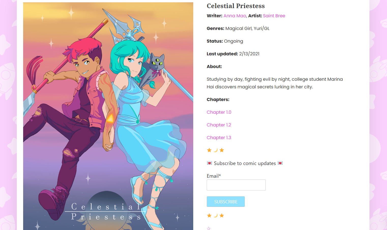Open Chapter 1.0

coord(219,112)
